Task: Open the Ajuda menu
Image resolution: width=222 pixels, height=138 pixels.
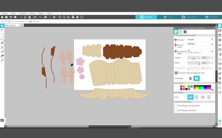Action: 49,13
